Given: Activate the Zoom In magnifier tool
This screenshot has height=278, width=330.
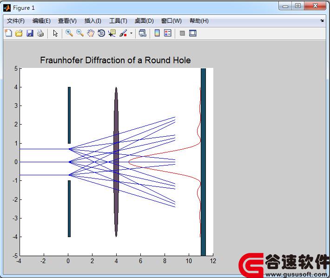Looking at the screenshot, I should point(69,33).
